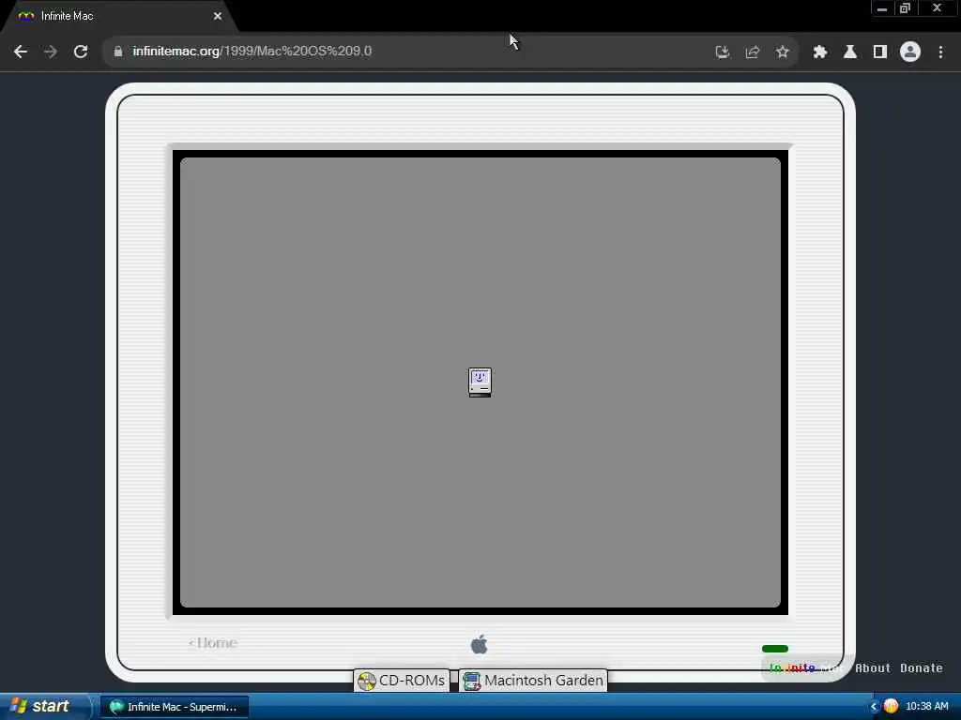Bookmark this page with the star

[x=782, y=52]
